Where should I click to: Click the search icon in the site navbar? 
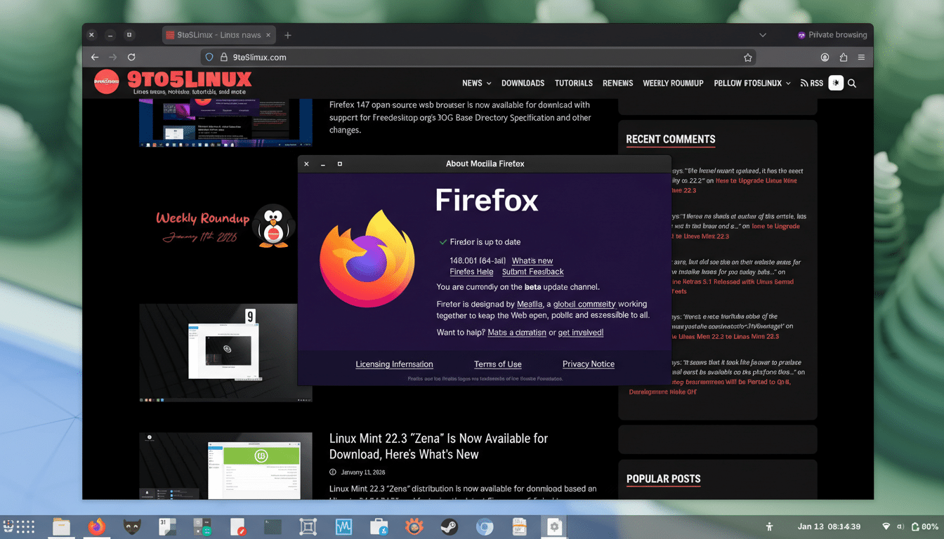[x=852, y=83]
